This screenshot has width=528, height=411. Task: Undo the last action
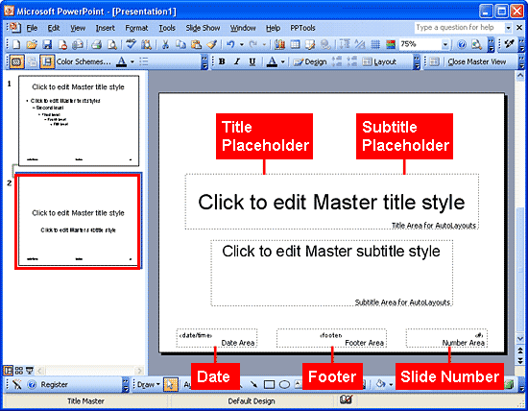click(230, 44)
